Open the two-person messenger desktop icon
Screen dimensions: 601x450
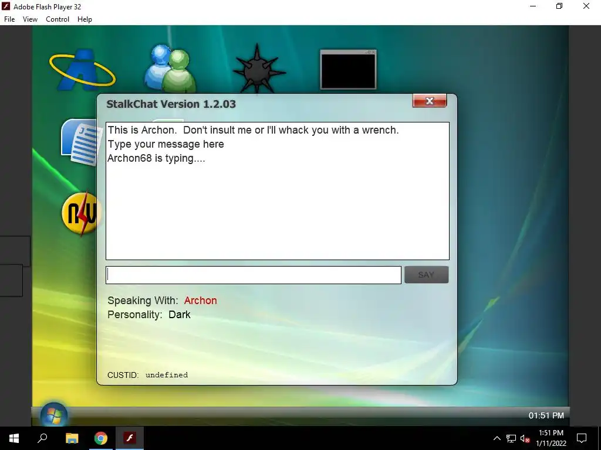pos(170,69)
